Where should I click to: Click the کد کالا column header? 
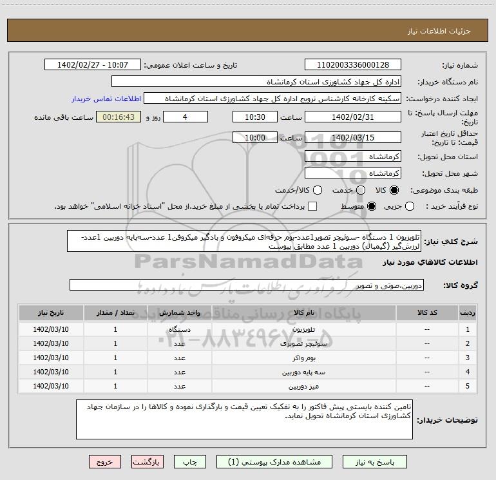tap(427, 313)
